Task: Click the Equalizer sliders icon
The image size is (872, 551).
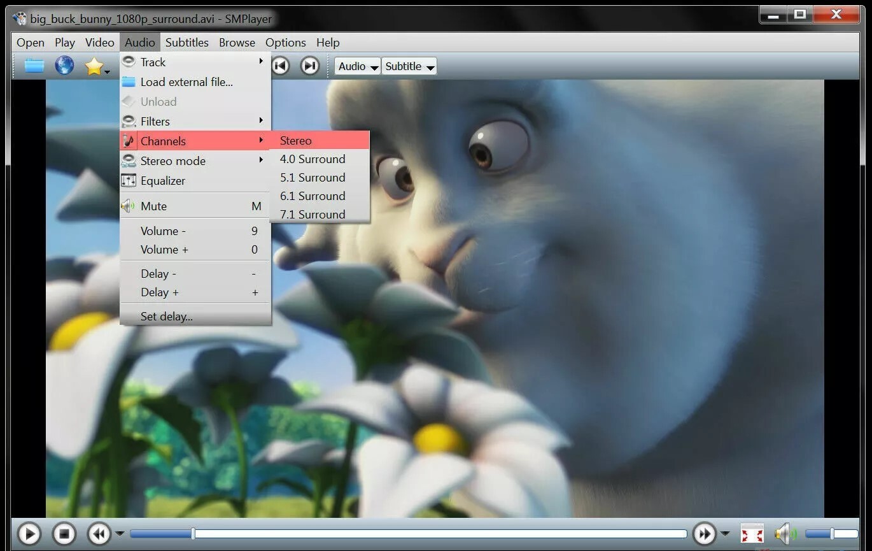Action: coord(129,180)
